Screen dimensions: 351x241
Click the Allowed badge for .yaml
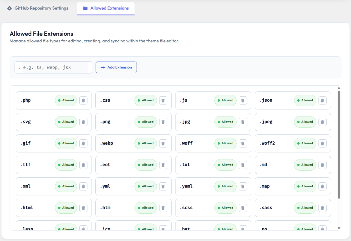(x=225, y=186)
